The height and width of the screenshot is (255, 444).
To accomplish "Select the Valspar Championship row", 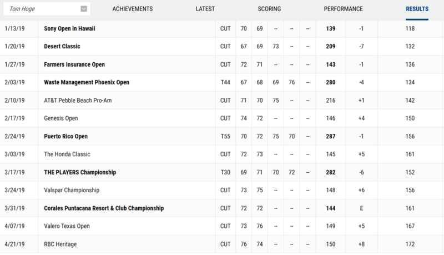I will (x=72, y=190).
